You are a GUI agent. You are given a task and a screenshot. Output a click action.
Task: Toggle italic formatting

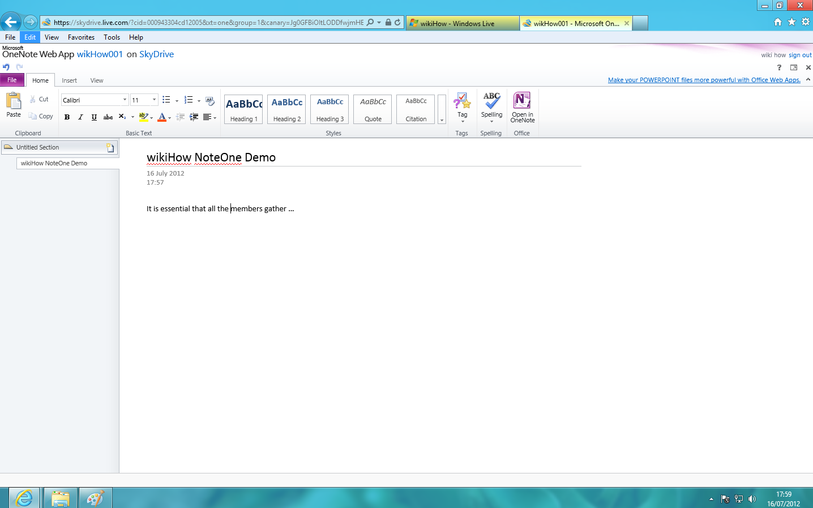pos(80,117)
